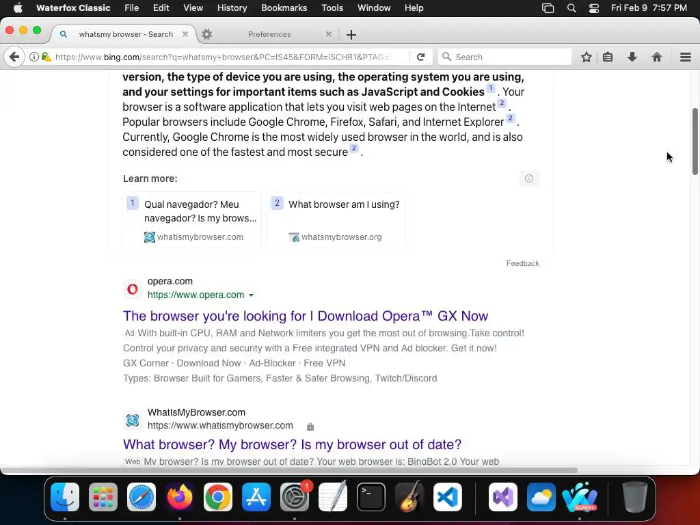Open the Edit menu
This screenshot has height=525, width=700.
coord(161,8)
